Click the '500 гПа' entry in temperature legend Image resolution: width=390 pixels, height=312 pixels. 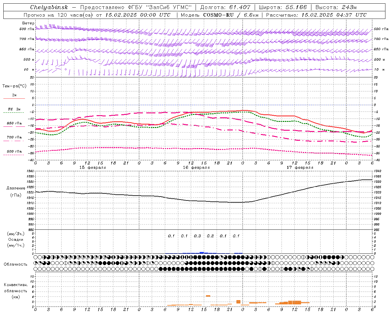tap(14, 151)
